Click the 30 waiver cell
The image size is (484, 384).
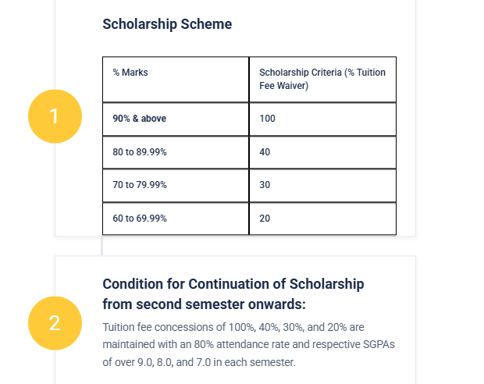[322, 185]
